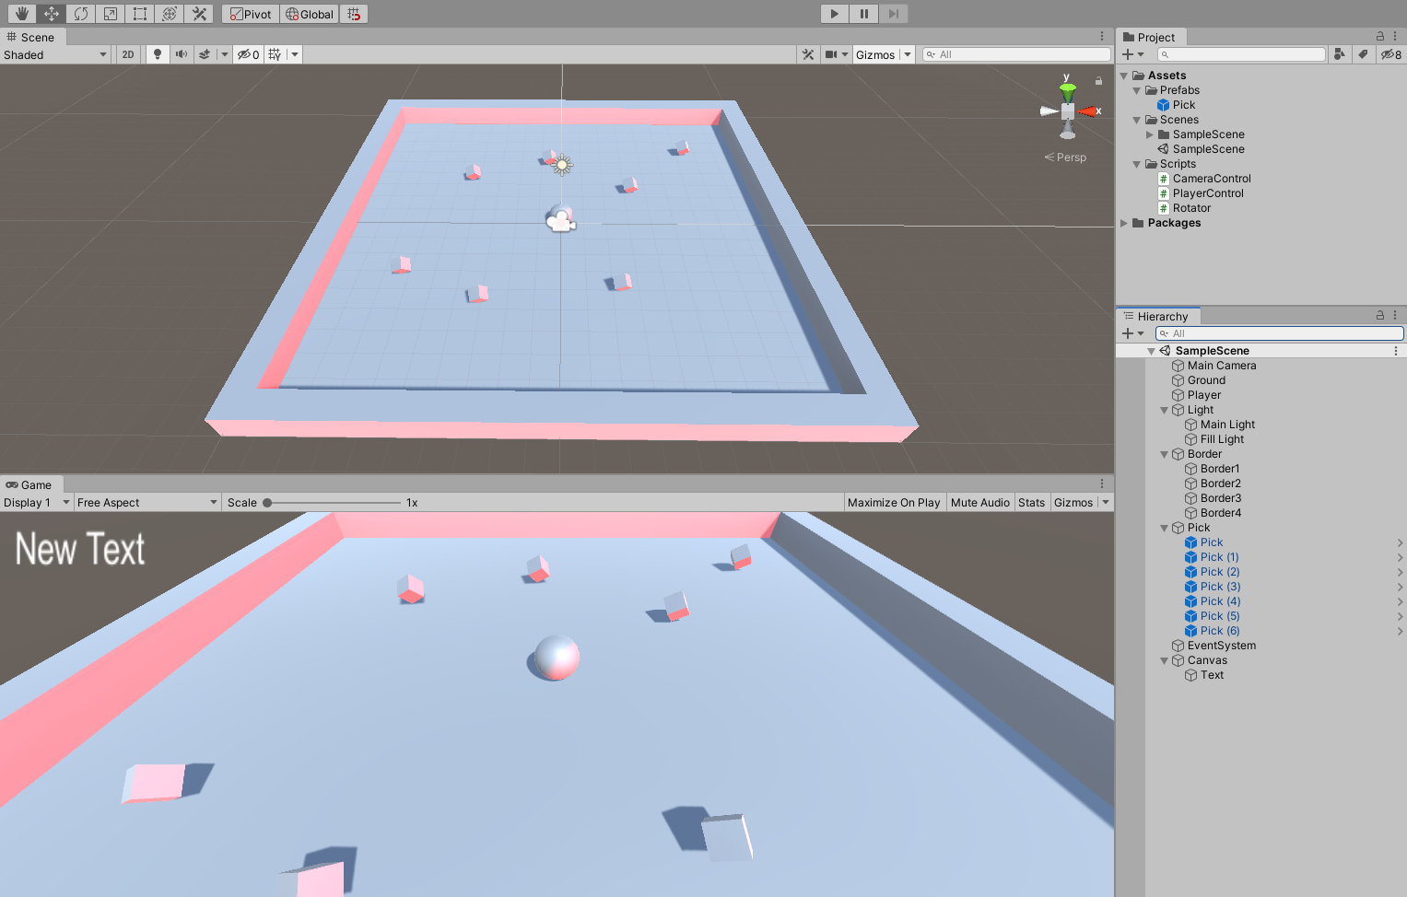The image size is (1407, 897).
Task: Open prefab arrow for Pick (6)
Action: [x=1400, y=631]
